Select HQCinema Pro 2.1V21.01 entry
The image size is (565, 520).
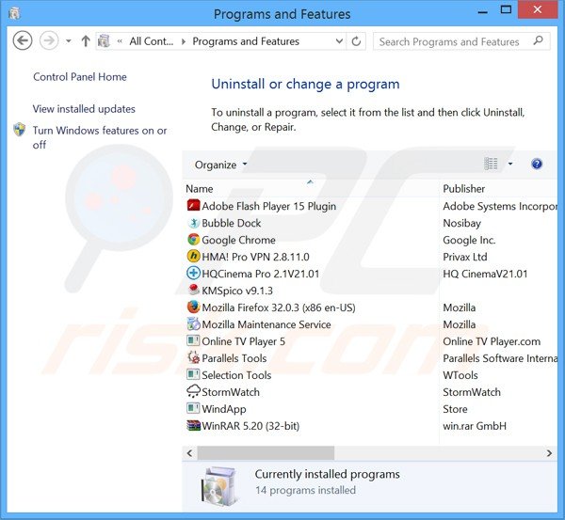tap(261, 274)
